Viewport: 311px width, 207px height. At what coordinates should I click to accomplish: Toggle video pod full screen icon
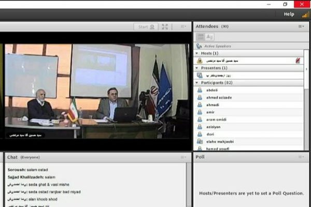(165, 27)
